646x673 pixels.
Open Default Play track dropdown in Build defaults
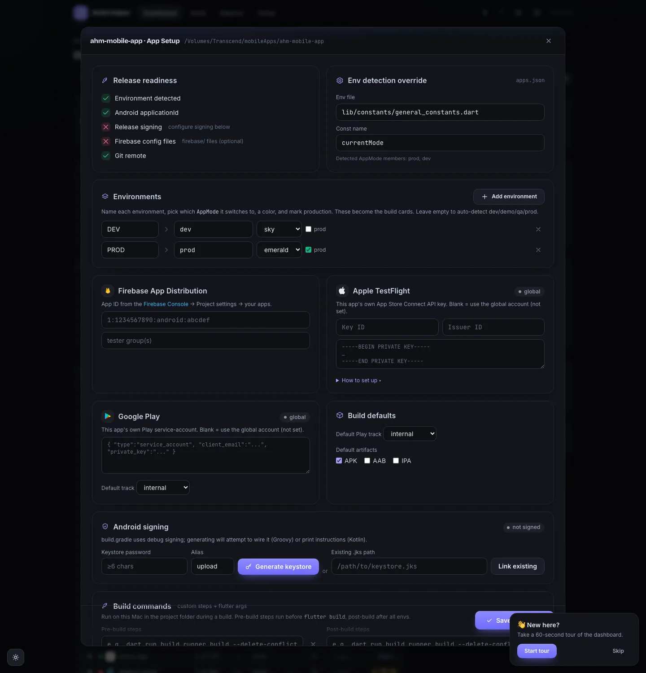[410, 434]
